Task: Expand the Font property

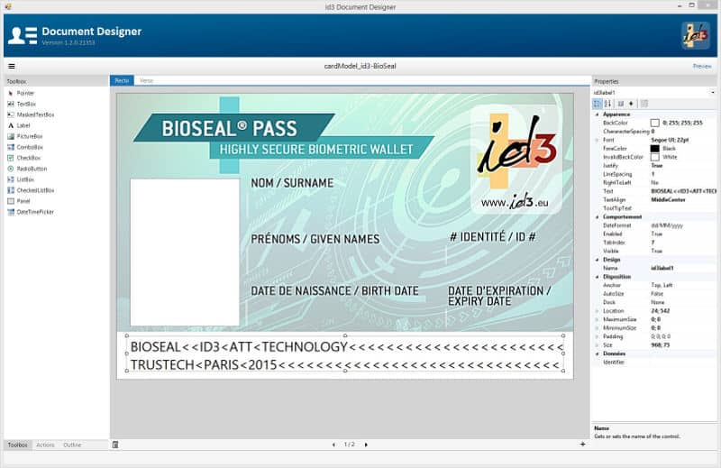Action: tap(598, 140)
